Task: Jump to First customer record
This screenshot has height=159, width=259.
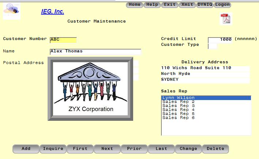Action: (x=80, y=149)
